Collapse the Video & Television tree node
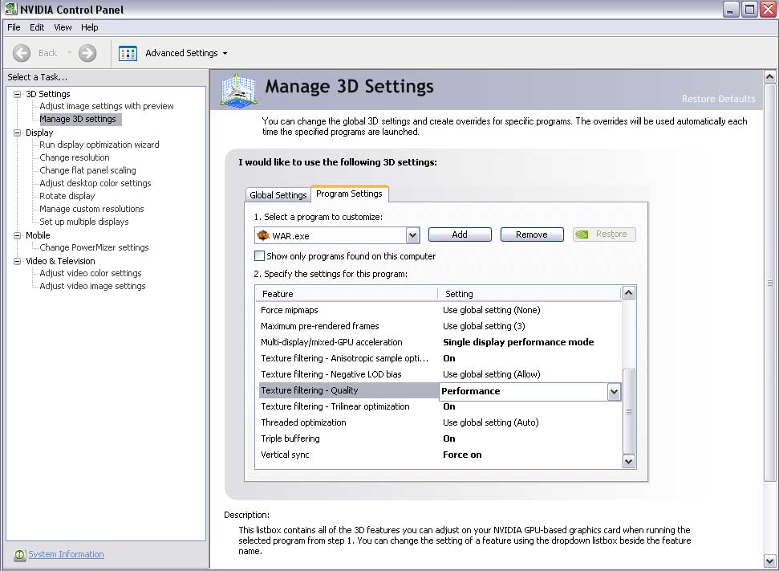 point(18,261)
